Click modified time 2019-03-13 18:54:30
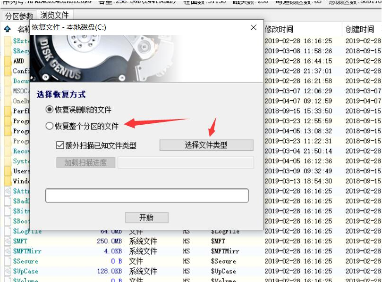Screen dimensions: 382x282 298,181
